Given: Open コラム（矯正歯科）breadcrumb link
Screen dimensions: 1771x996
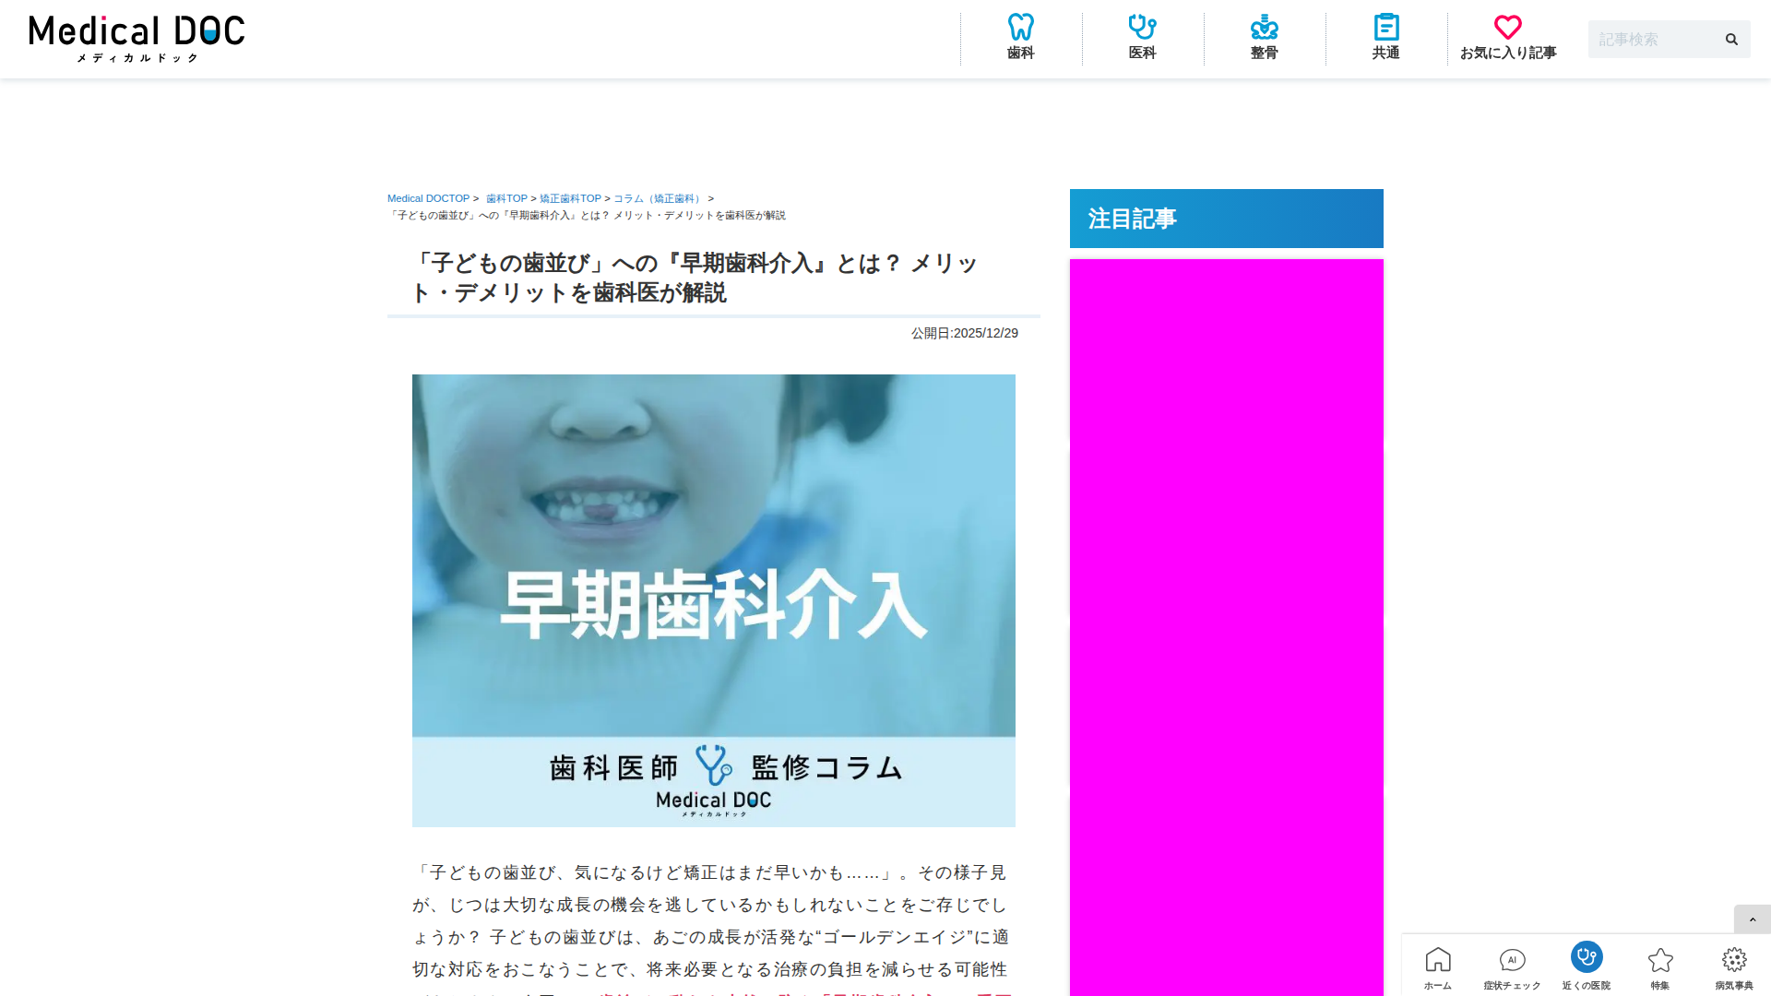Looking at the screenshot, I should point(656,198).
